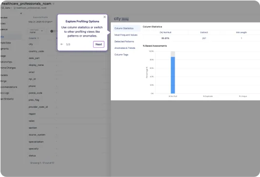Image resolution: width=260 pixels, height=177 pixels.
Task: Switch to Most Frequent Values tab
Action: tap(126, 35)
